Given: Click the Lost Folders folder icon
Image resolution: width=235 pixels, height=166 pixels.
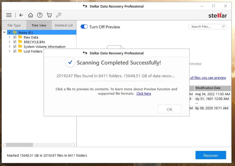Looking at the screenshot, I should click(20, 51).
